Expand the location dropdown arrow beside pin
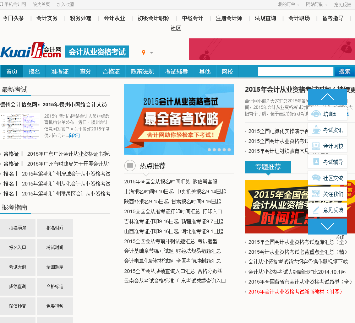The image size is (355, 323). coord(152,53)
